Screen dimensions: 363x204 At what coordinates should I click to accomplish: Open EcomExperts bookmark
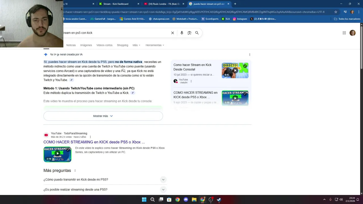pyautogui.click(x=210, y=19)
